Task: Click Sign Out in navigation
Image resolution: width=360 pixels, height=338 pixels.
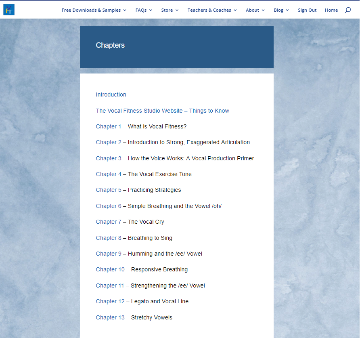Action: click(x=307, y=10)
